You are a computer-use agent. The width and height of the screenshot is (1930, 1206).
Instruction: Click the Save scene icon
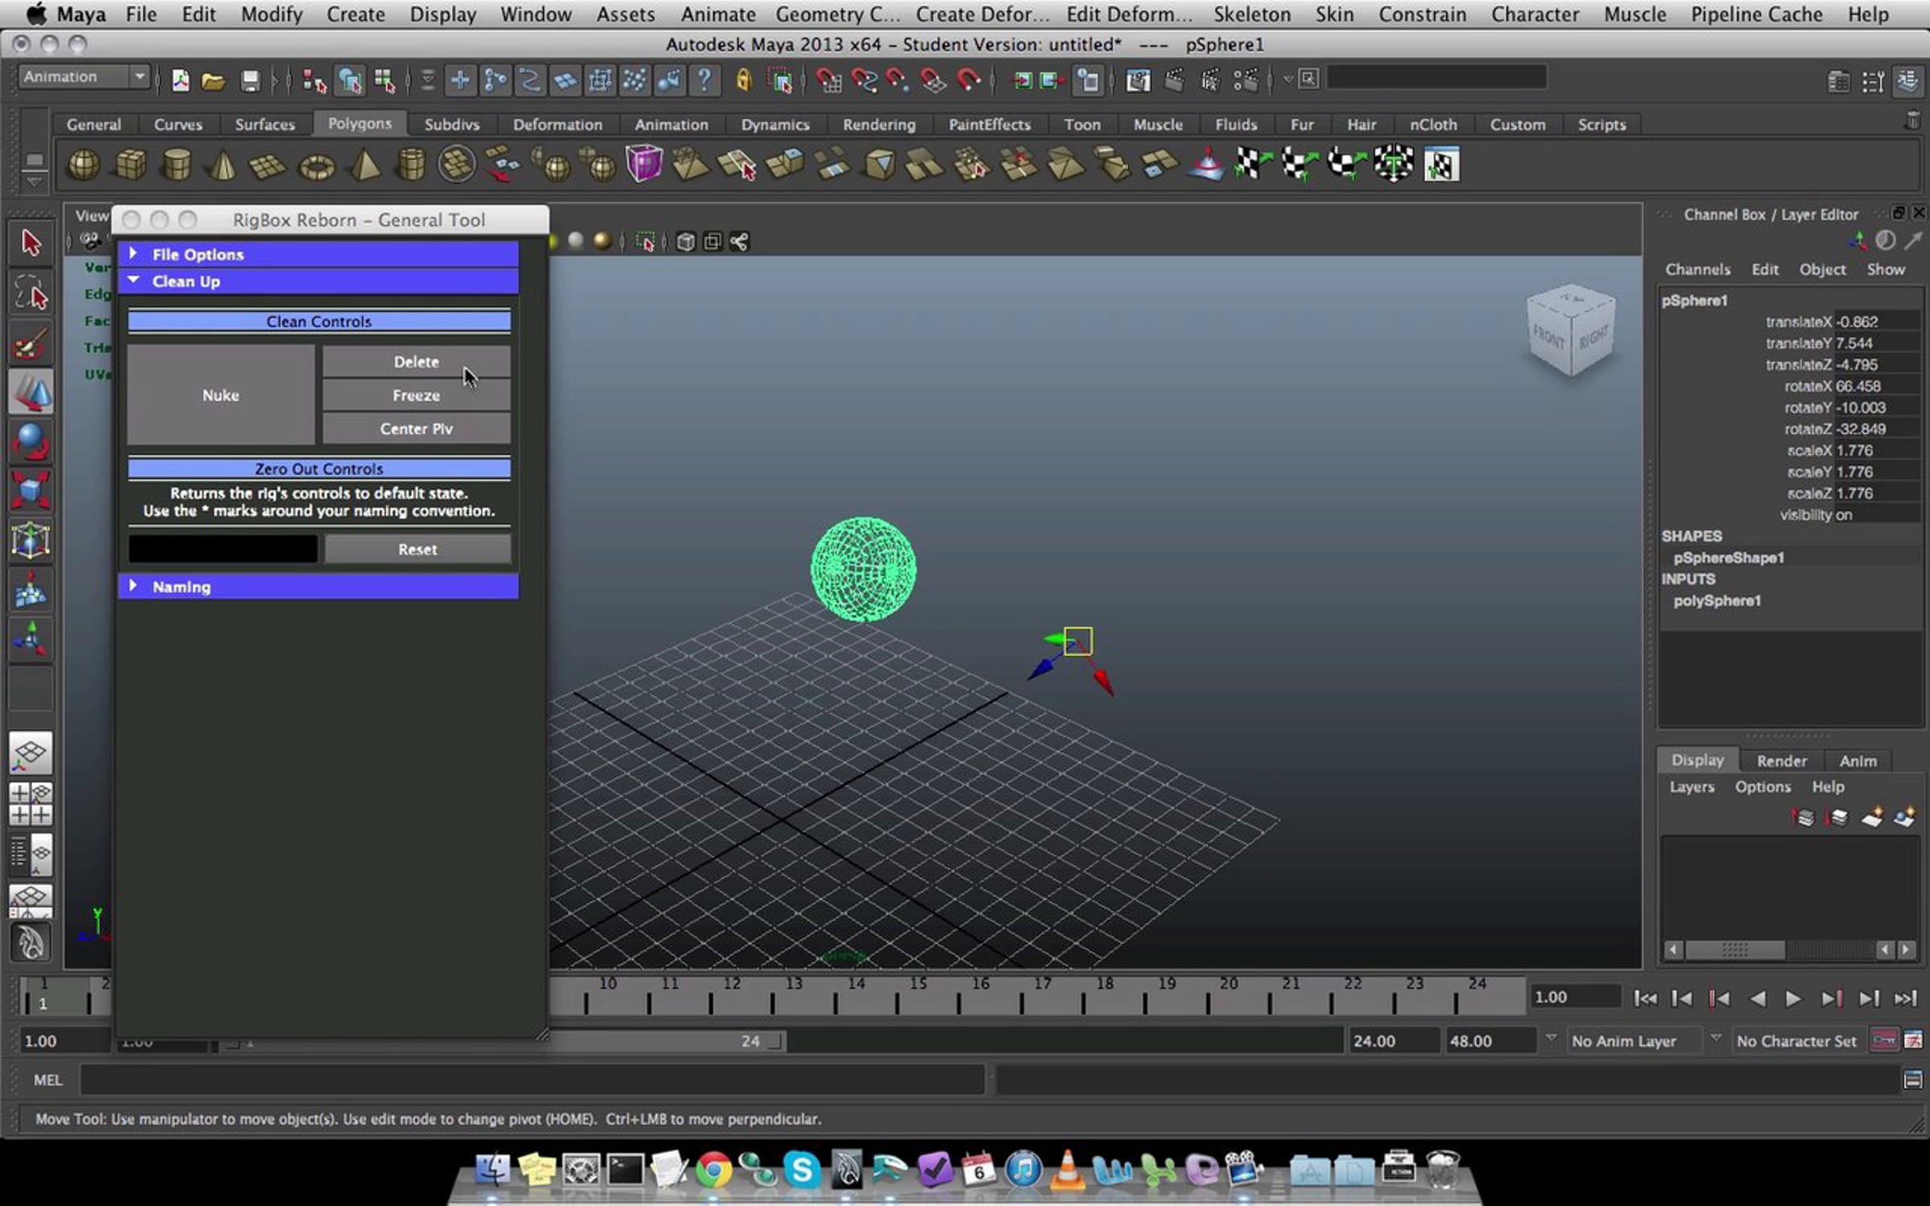(250, 80)
